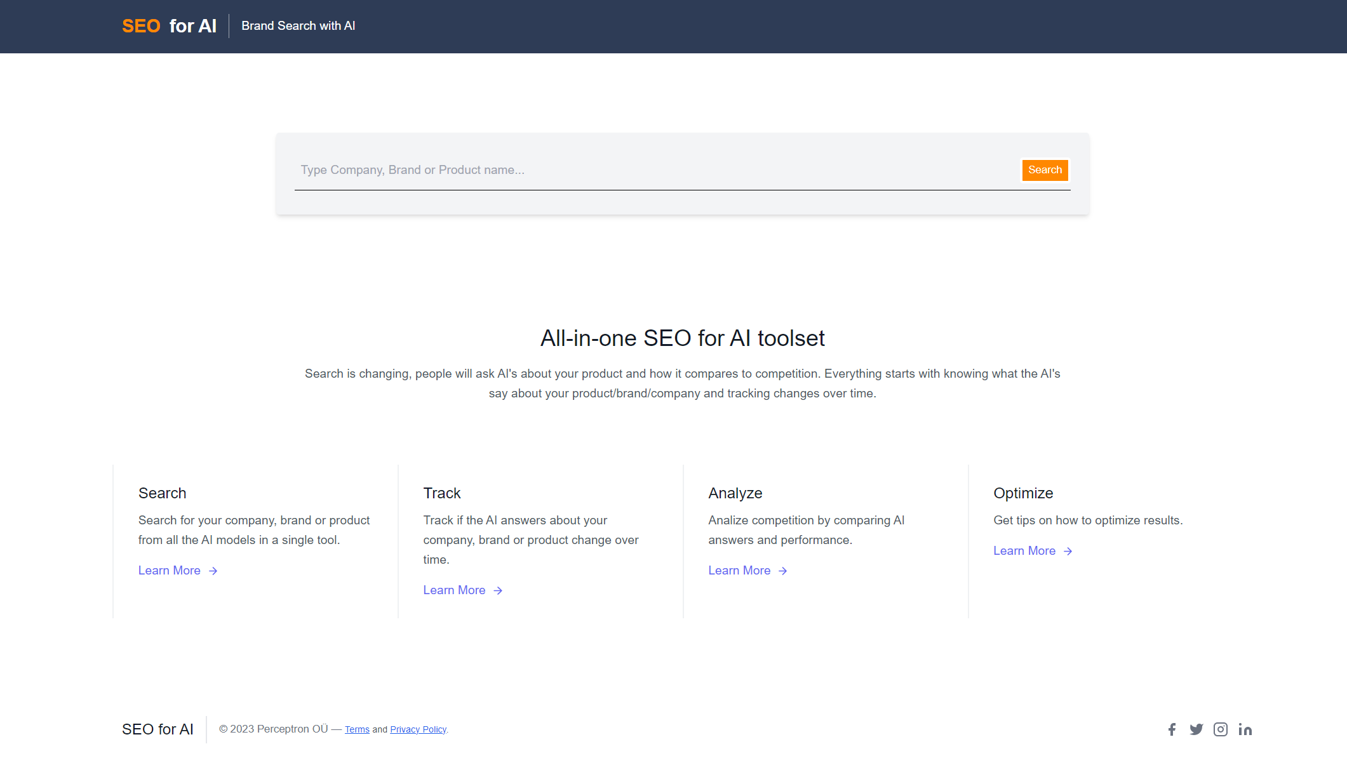Open the Privacy Policy link
The width and height of the screenshot is (1347, 770).
(x=418, y=729)
